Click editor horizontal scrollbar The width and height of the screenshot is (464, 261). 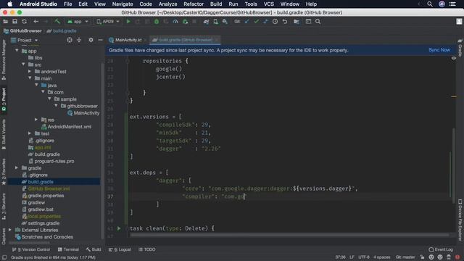coord(289,235)
